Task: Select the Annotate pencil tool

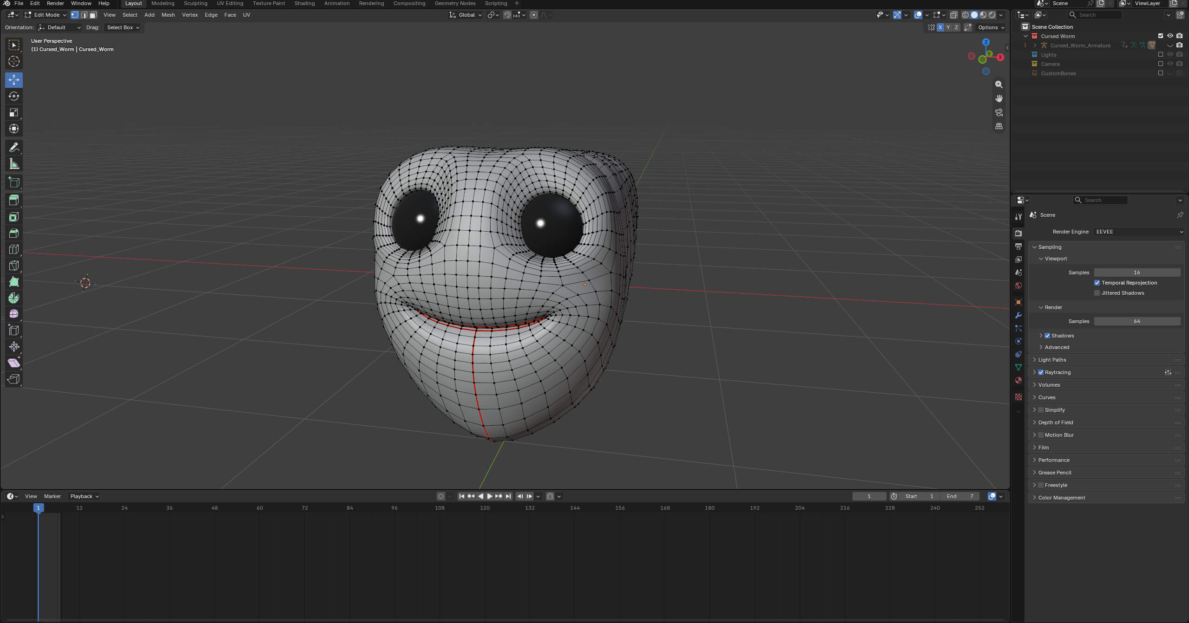Action: coord(14,147)
